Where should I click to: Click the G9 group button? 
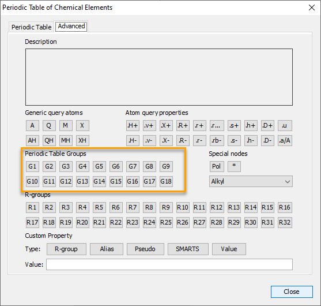pyautogui.click(x=166, y=166)
